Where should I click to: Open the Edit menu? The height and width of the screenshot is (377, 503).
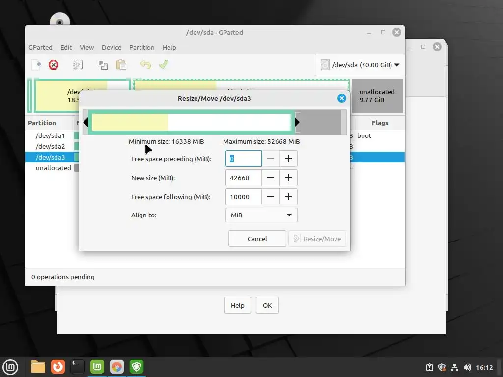pyautogui.click(x=66, y=48)
